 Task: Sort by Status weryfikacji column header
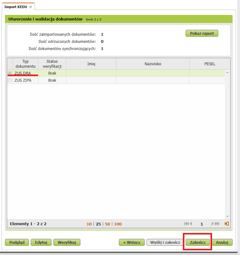[52, 64]
